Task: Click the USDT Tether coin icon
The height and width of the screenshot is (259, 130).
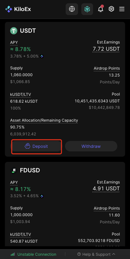Action: tap(14, 31)
